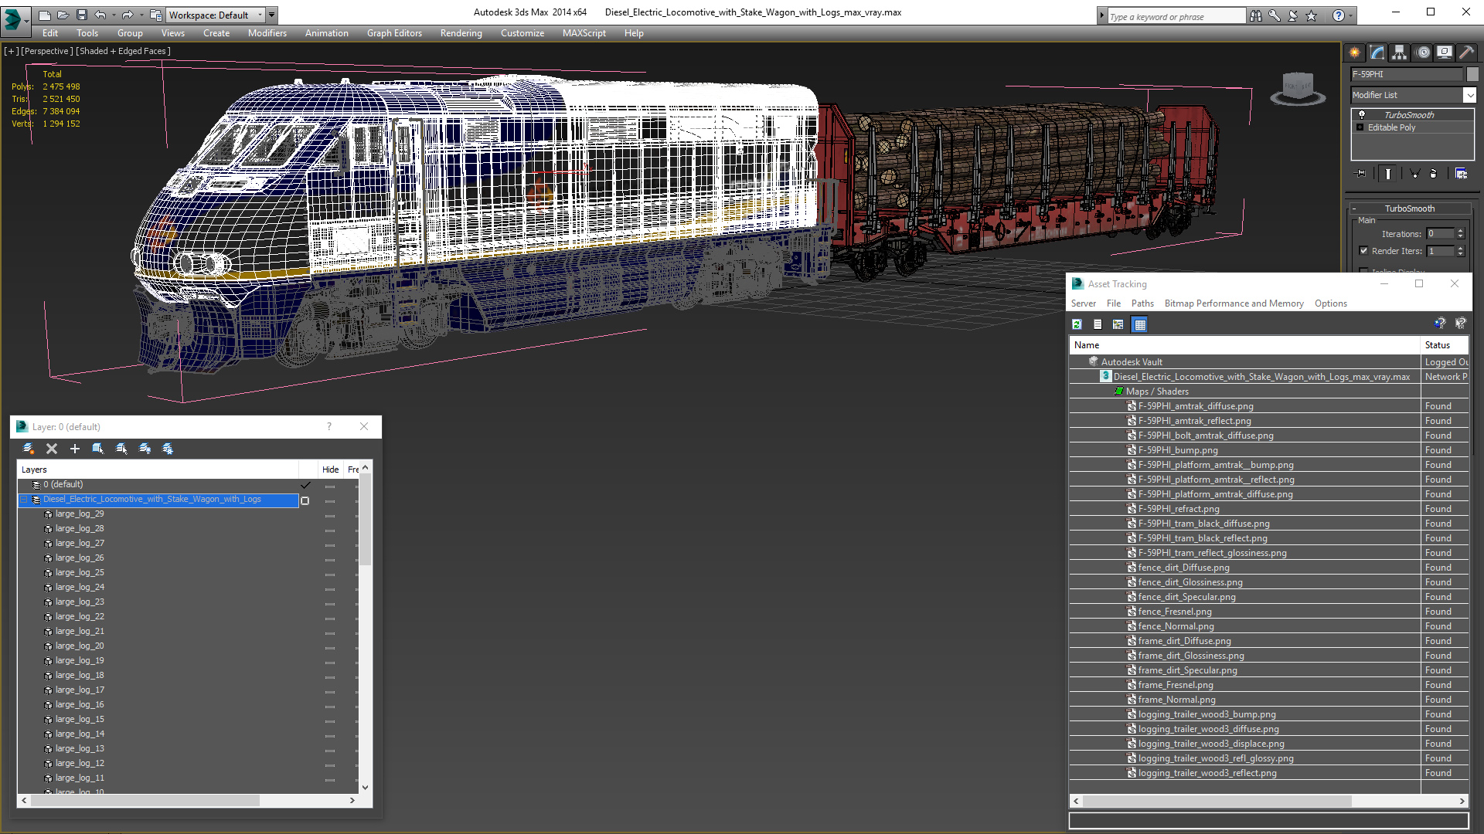The height and width of the screenshot is (834, 1484).
Task: Open the Rendering menu
Action: pyautogui.click(x=461, y=33)
